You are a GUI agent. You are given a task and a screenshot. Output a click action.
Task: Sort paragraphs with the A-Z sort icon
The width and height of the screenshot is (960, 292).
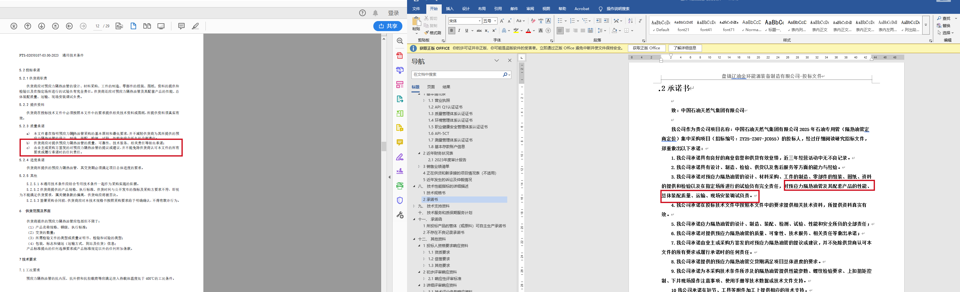[x=630, y=21]
